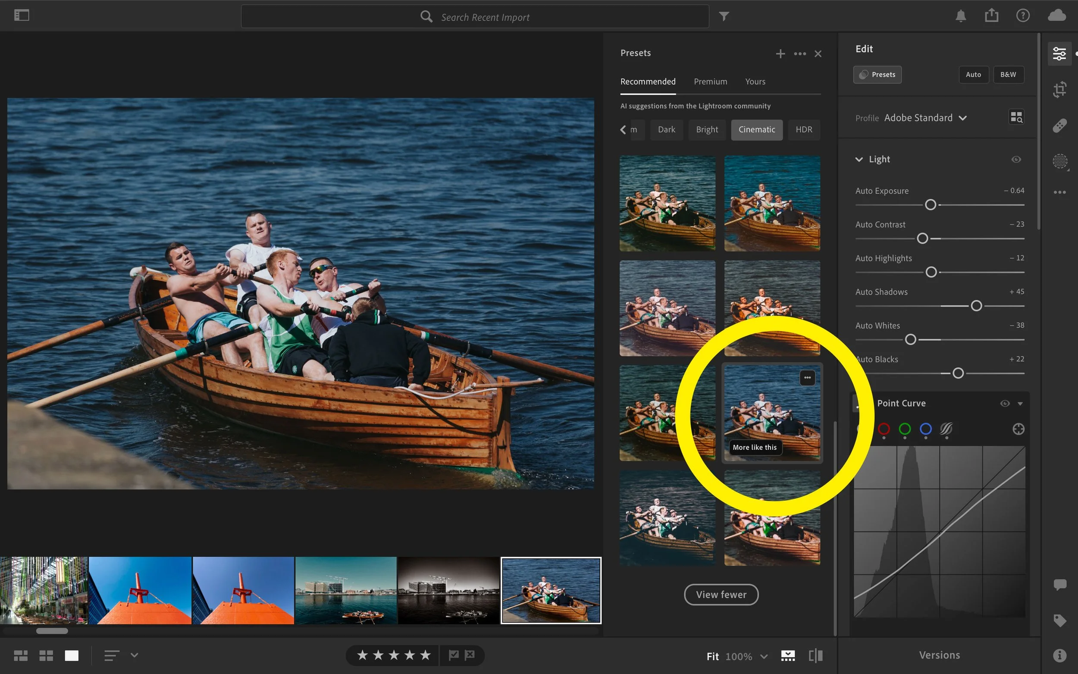
Task: Switch to the Premium presets tab
Action: tap(710, 82)
